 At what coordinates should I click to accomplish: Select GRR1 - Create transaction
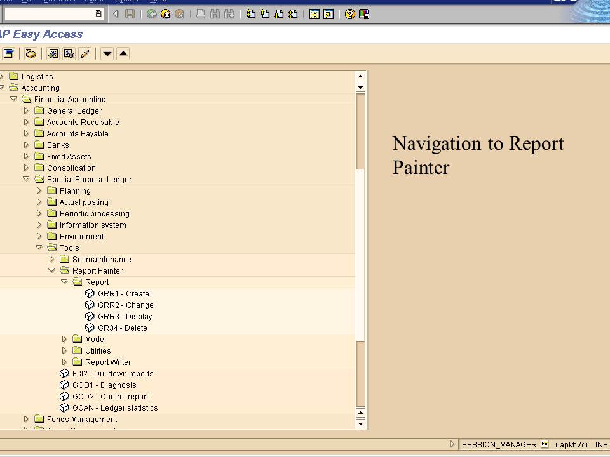point(123,293)
